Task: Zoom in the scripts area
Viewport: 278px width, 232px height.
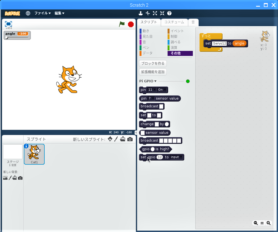Action: 269,223
